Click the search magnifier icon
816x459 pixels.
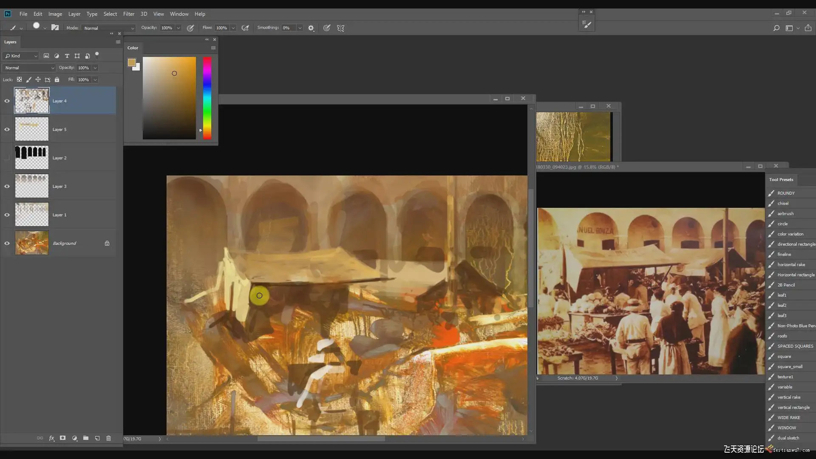pos(776,28)
